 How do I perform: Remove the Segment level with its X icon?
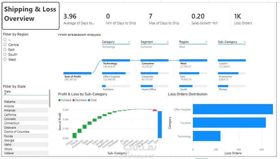(x=168, y=42)
